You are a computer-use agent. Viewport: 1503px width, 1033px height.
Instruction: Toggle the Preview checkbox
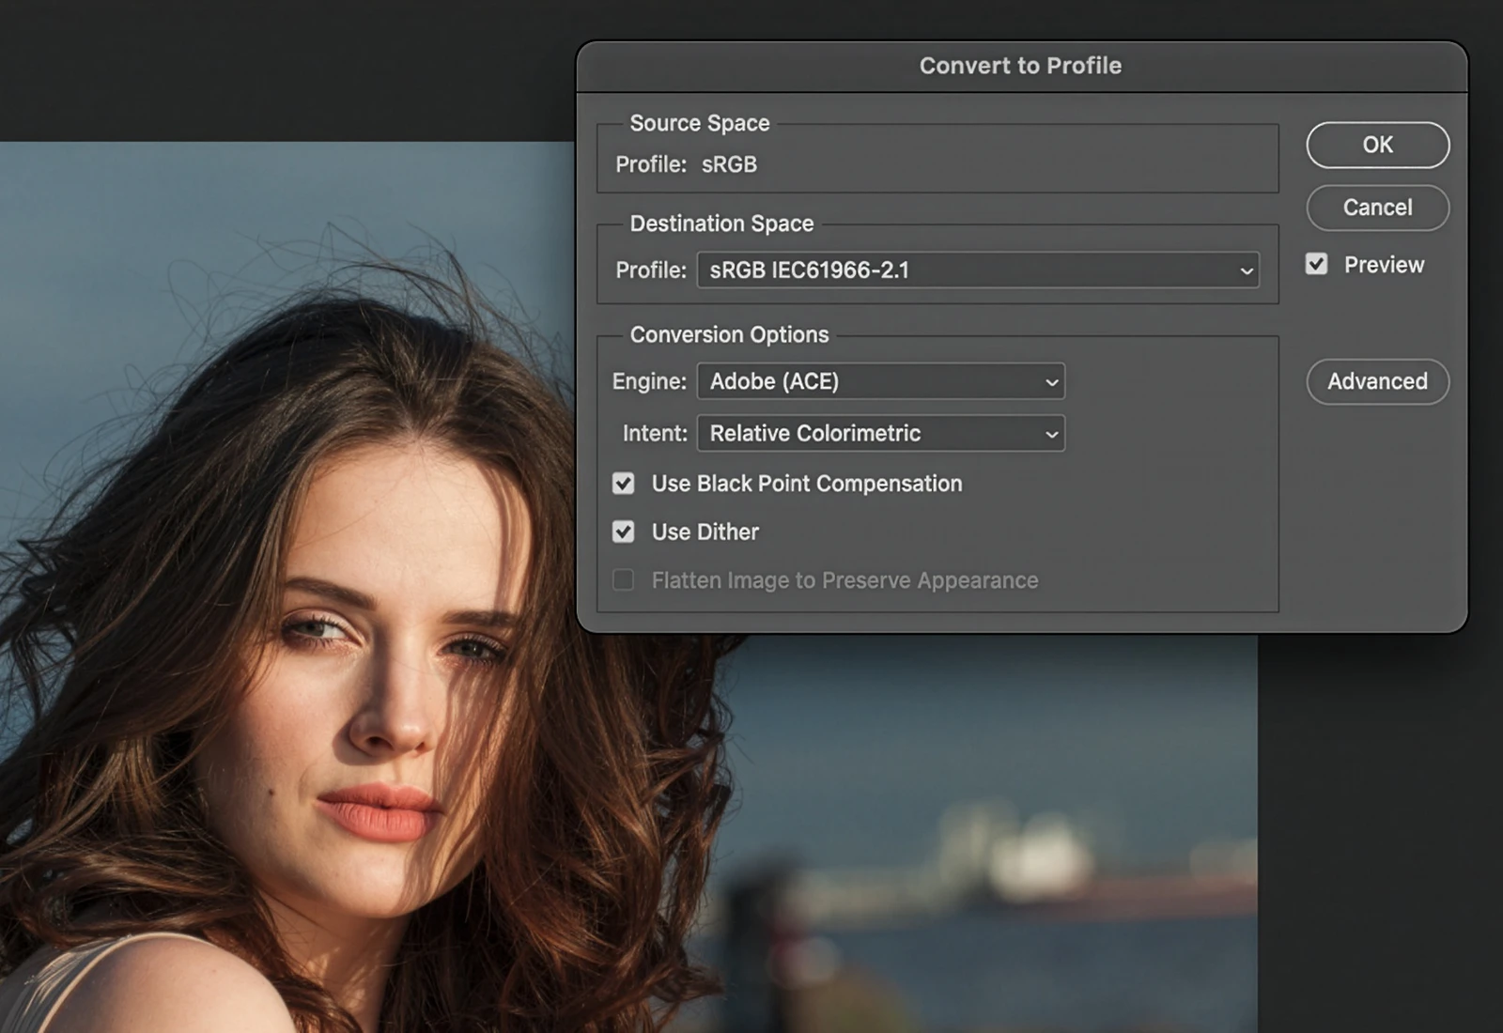(1316, 265)
